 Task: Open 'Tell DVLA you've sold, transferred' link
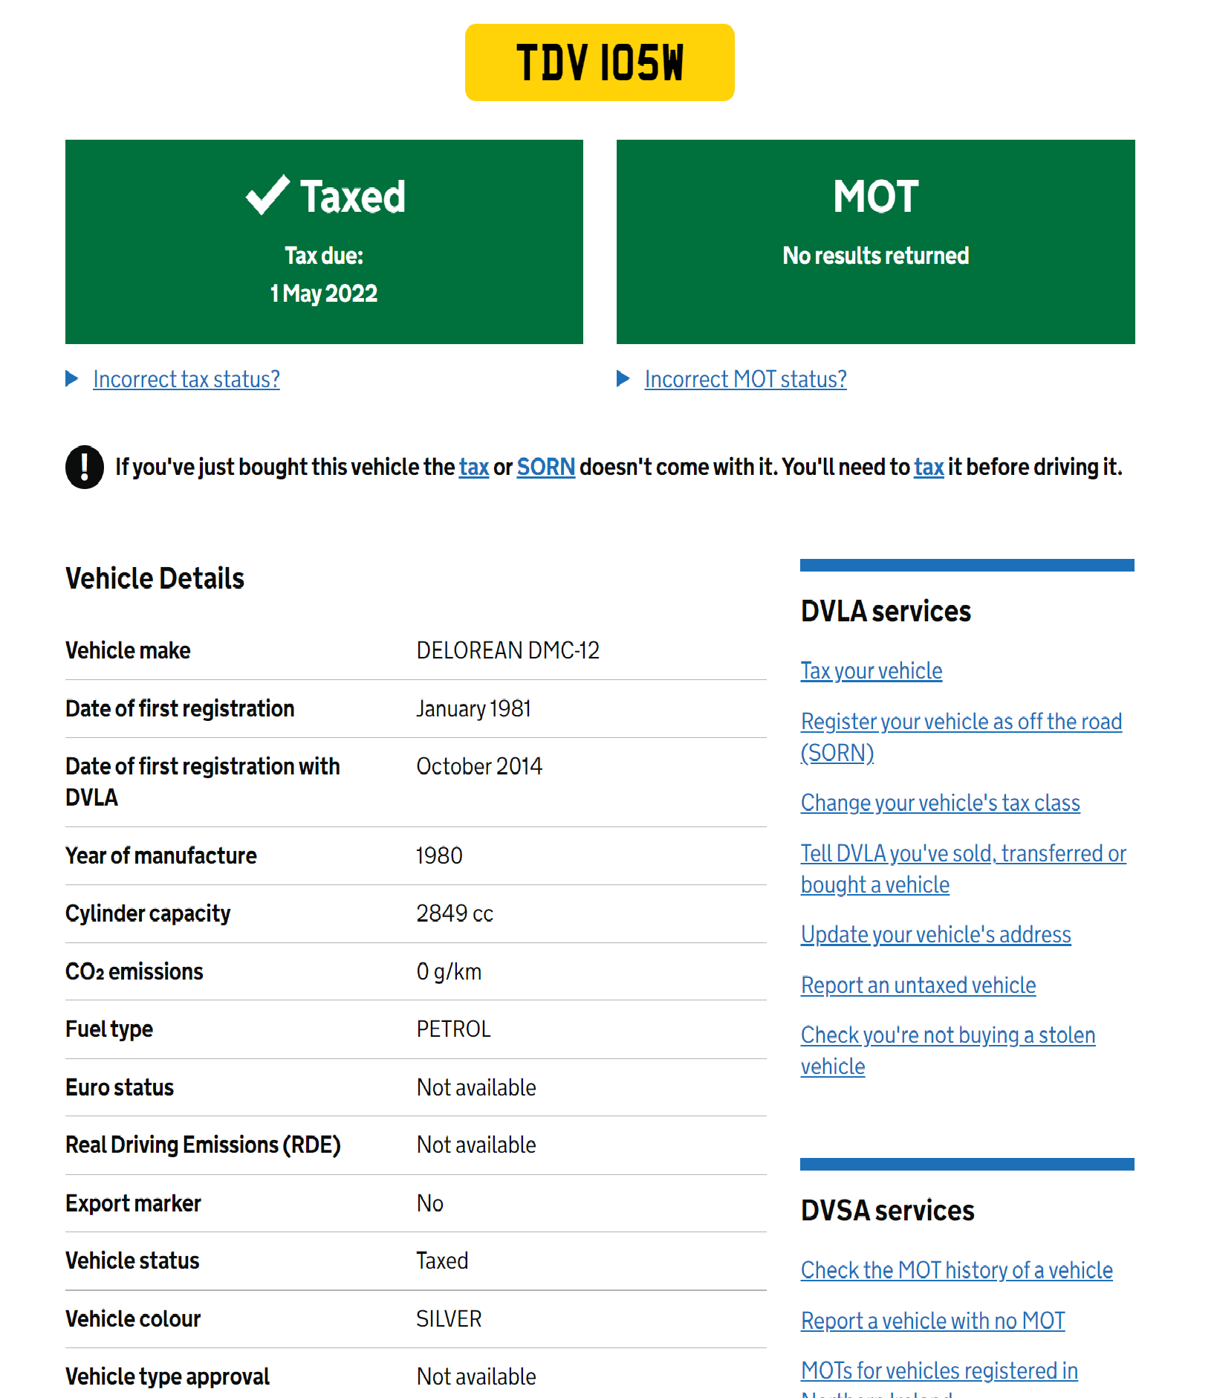[x=963, y=853]
